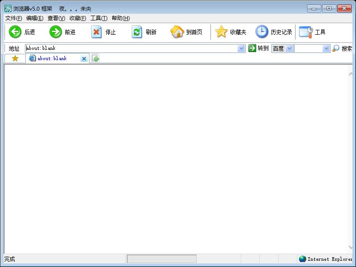This screenshot has height=267, width=356.
Task: Click the magnifier search icon
Action: tap(336, 49)
